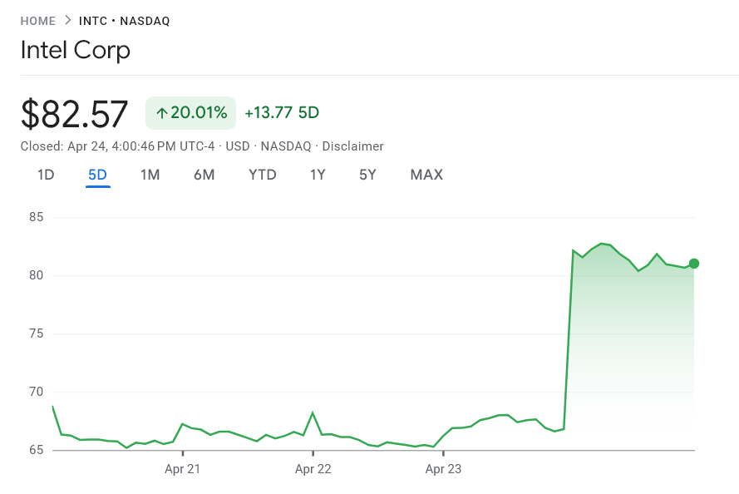Click the Apr 22 axis label
Screen dimensions: 739x494
pos(313,468)
